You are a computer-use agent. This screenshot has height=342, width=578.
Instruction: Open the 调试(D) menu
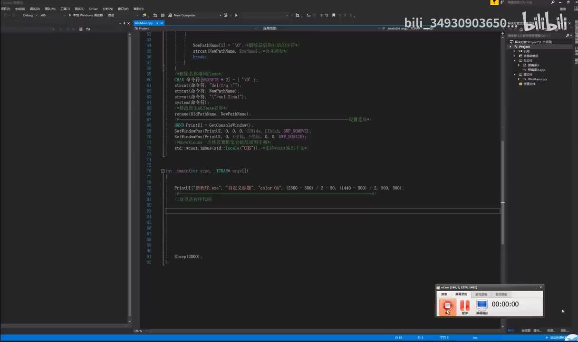pyautogui.click(x=35, y=9)
